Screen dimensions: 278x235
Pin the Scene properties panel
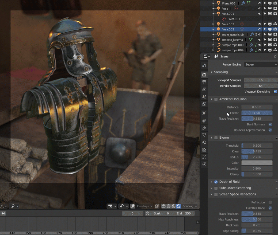(275, 56)
